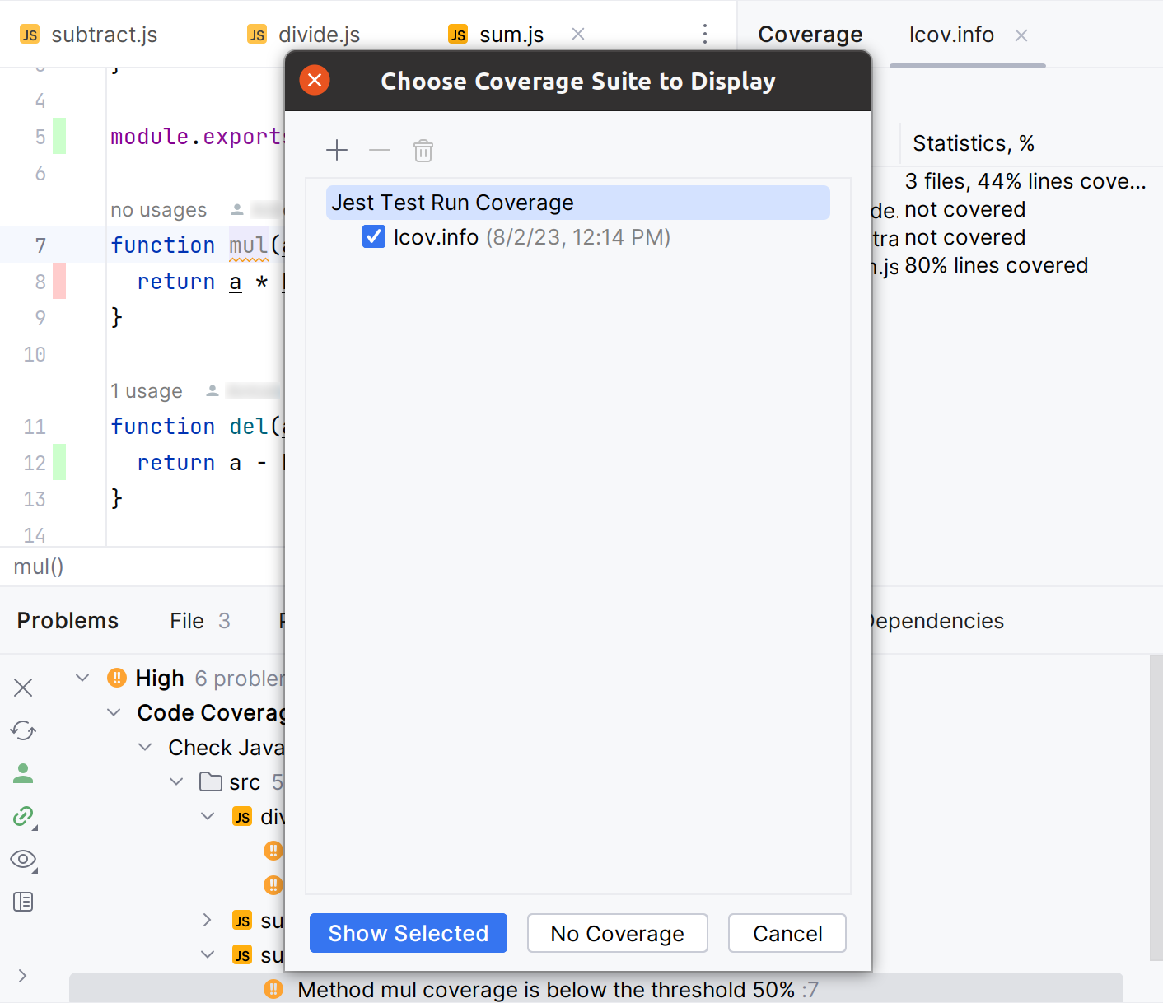Remove the selected suite using the minus icon

380,151
